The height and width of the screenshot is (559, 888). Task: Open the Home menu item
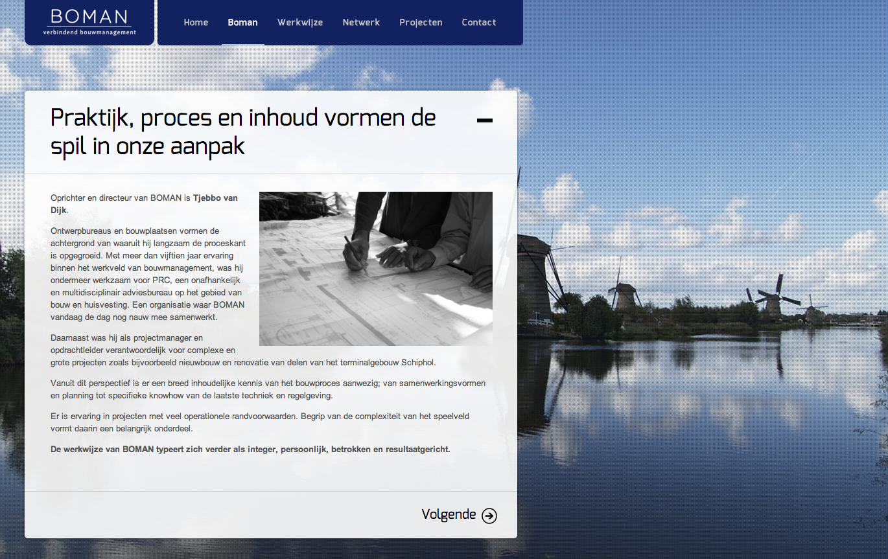196,22
